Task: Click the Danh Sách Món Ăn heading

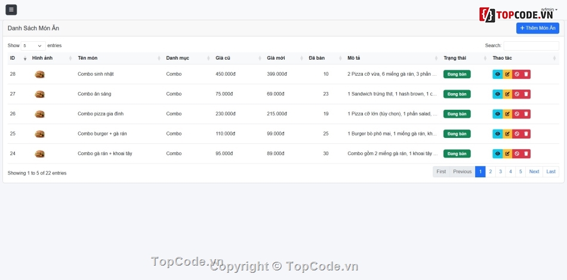Action: coord(33,28)
